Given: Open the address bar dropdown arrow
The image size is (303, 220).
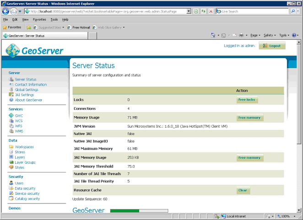Looking at the screenshot, I should pos(189,11).
